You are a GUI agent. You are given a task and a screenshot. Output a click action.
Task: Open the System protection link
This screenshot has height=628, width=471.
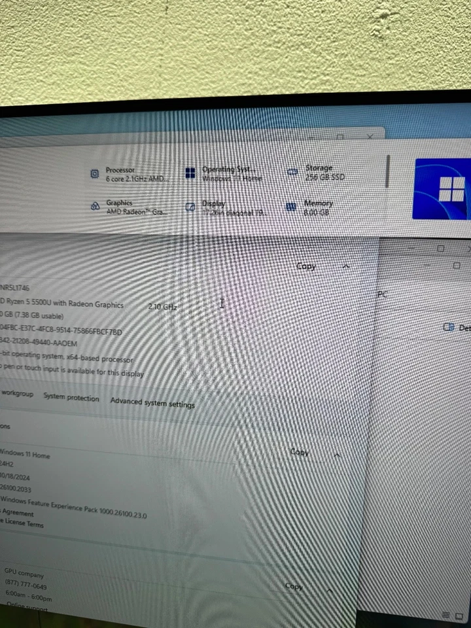71,397
